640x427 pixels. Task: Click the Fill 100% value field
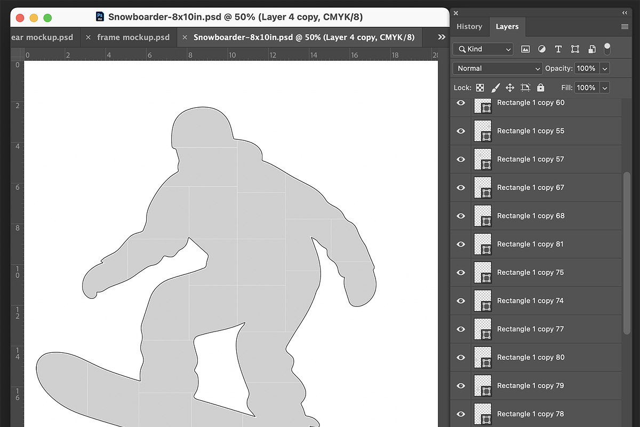(587, 88)
